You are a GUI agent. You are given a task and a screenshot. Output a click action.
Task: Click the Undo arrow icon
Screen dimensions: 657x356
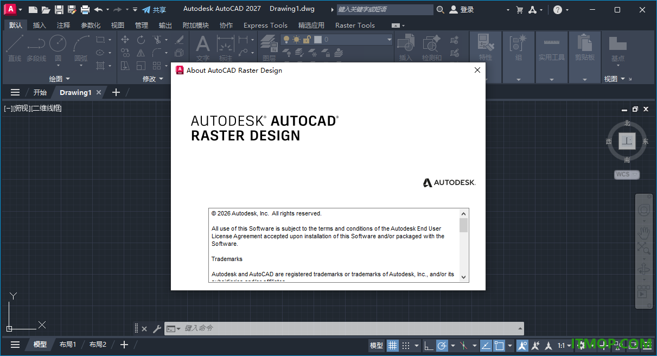[98, 10]
